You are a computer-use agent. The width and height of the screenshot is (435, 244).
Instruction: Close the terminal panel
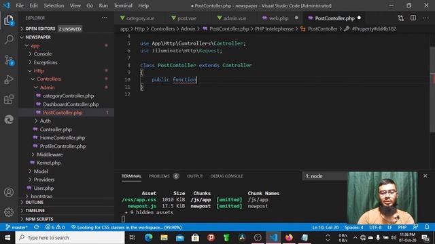pos(425,176)
